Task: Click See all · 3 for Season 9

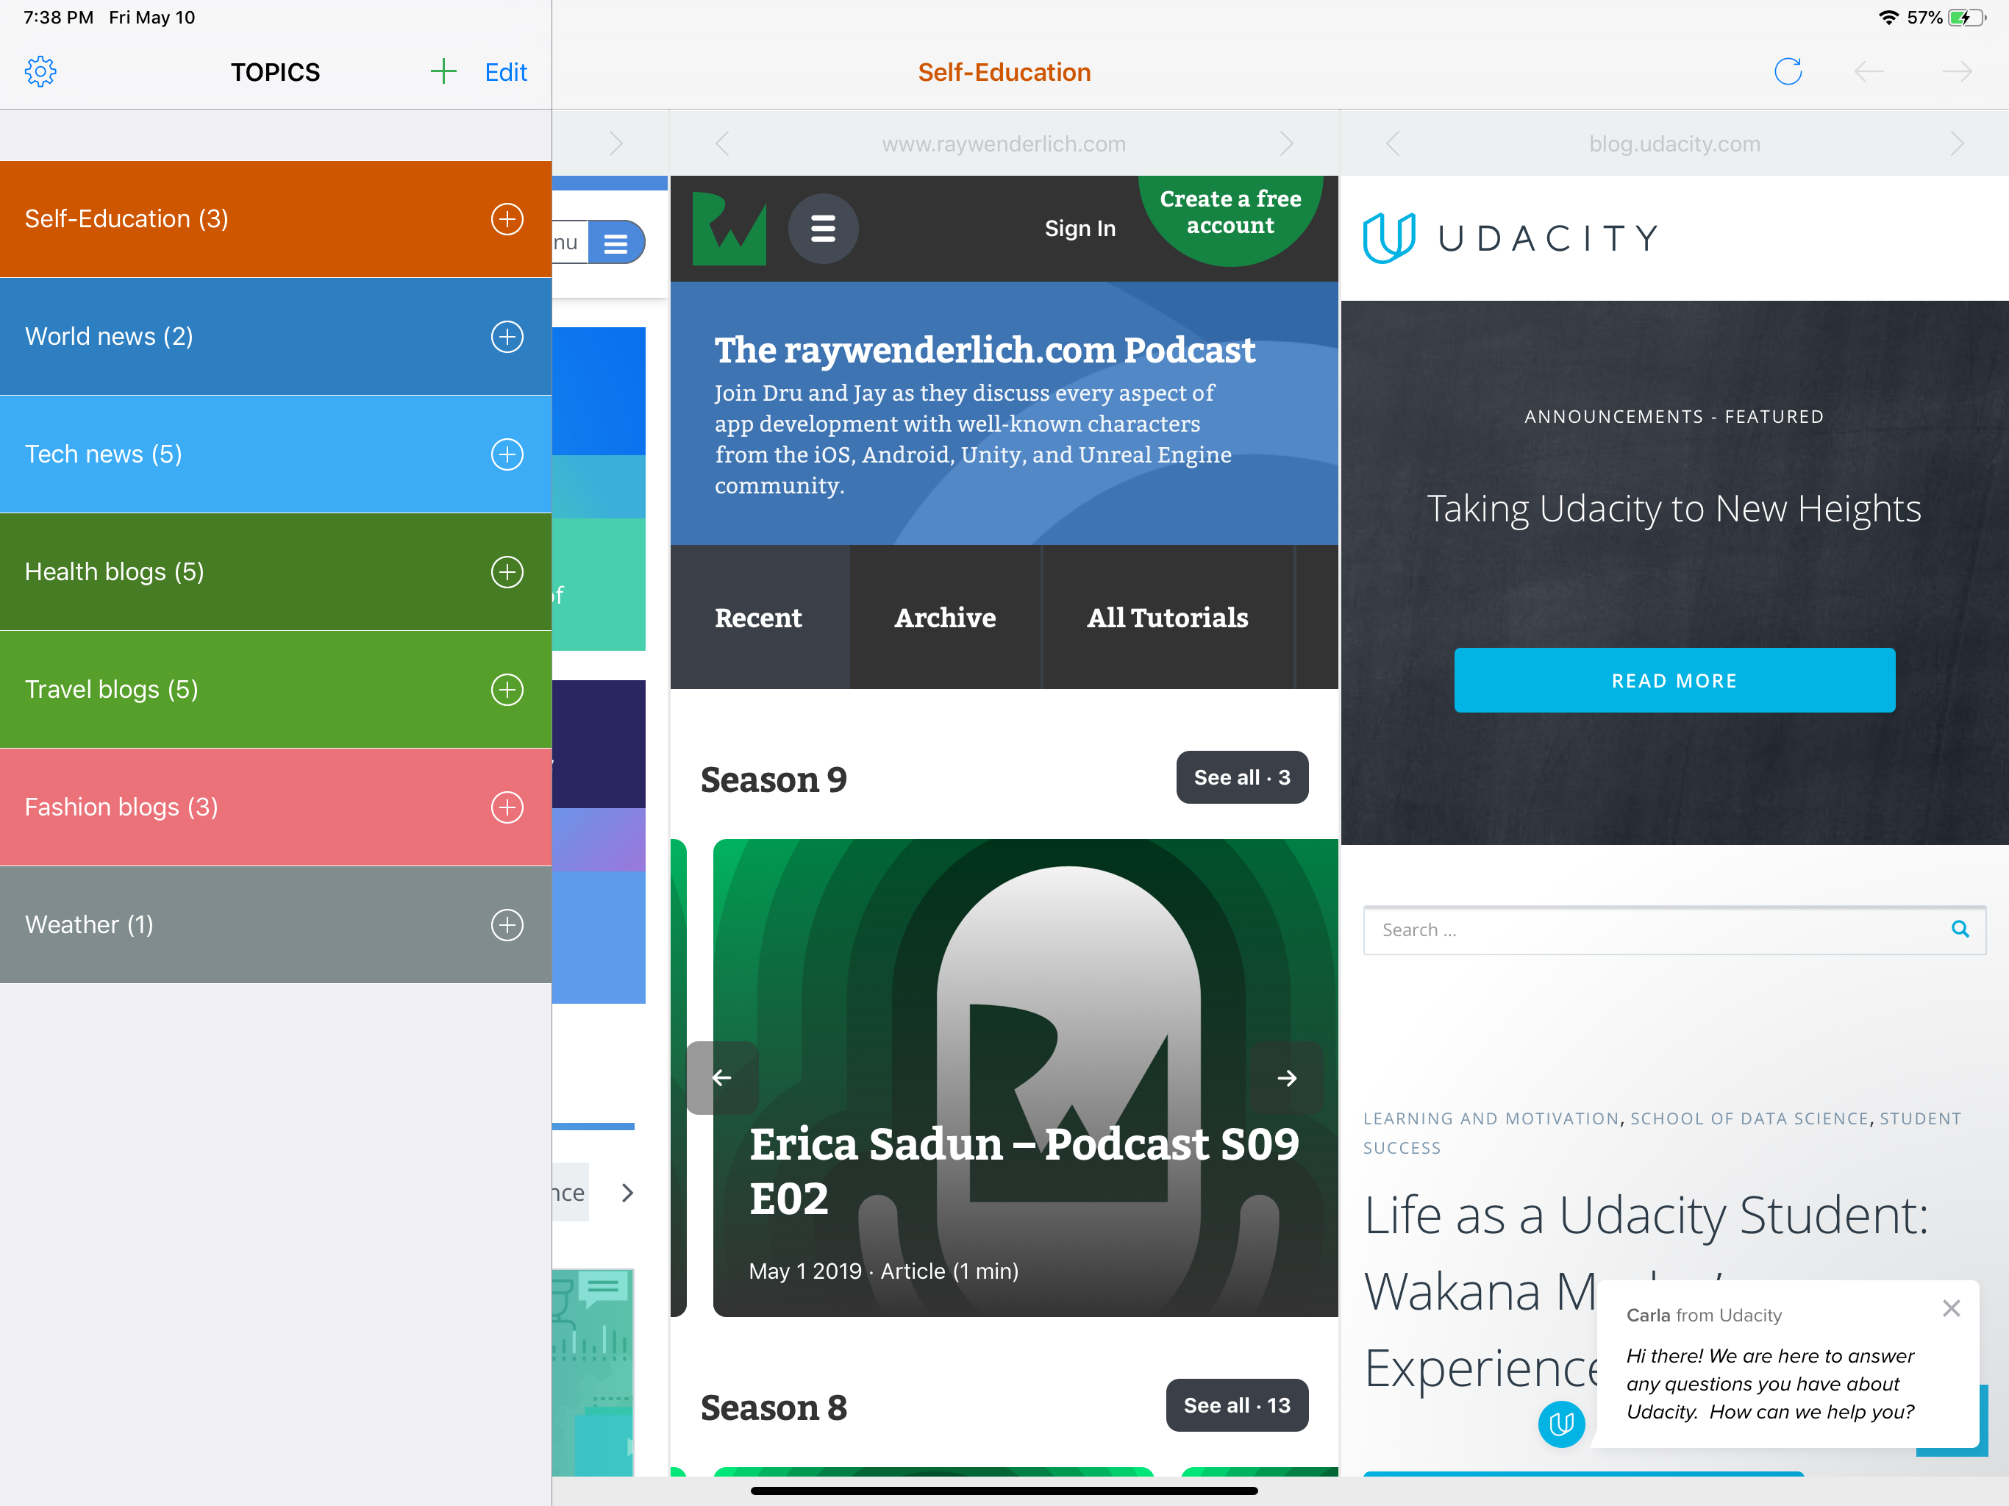Action: (x=1241, y=777)
